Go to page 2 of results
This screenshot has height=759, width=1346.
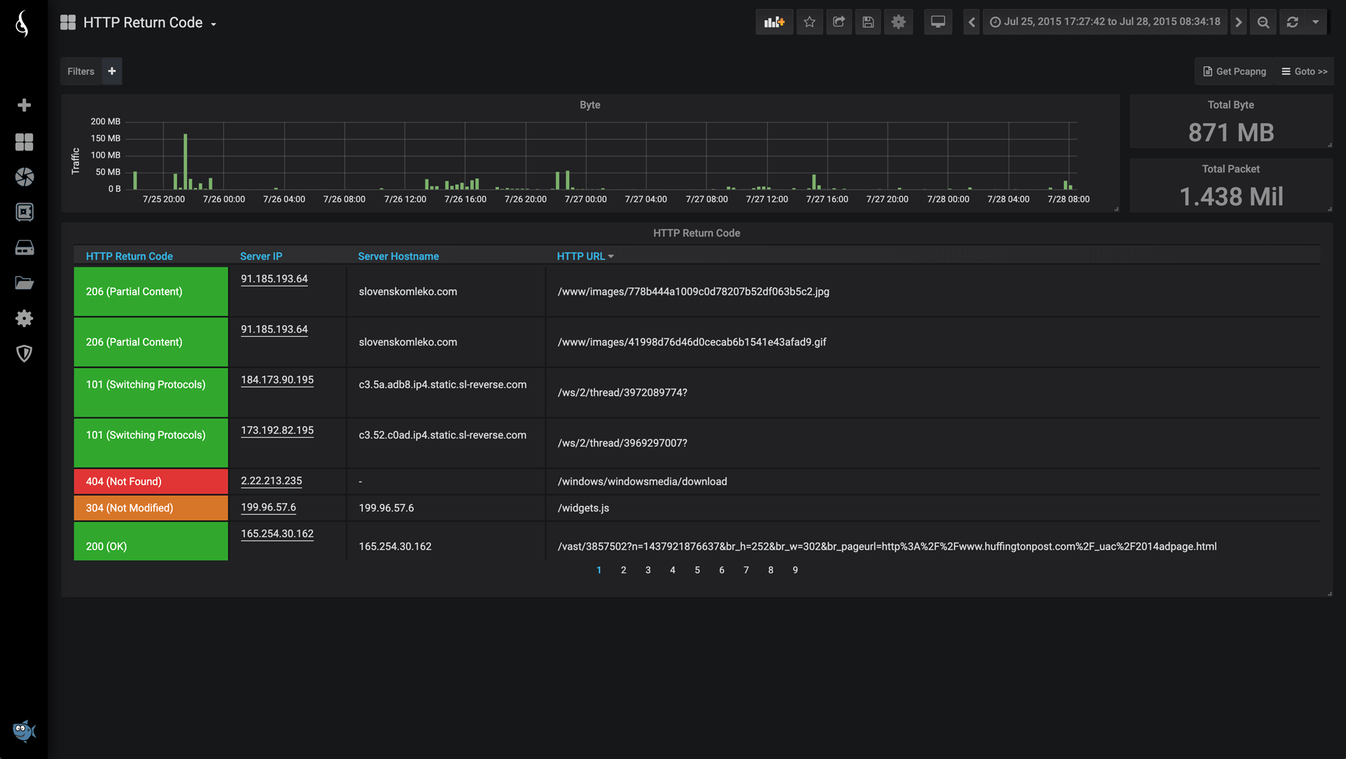(623, 570)
